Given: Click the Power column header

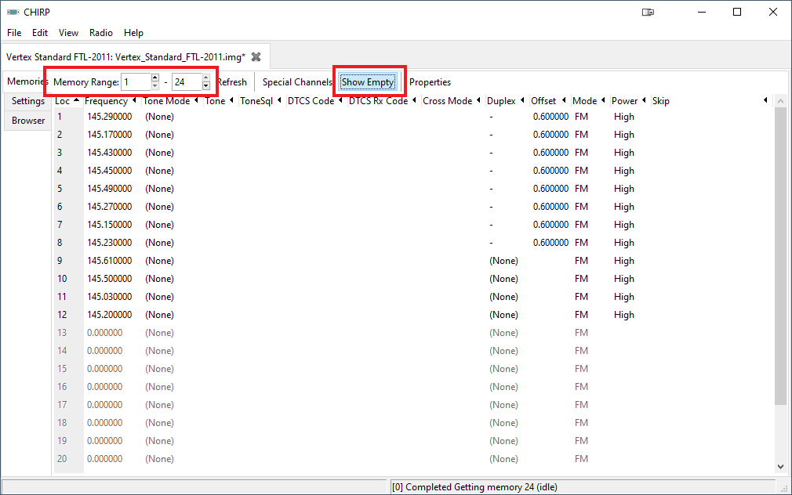Looking at the screenshot, I should (x=629, y=101).
